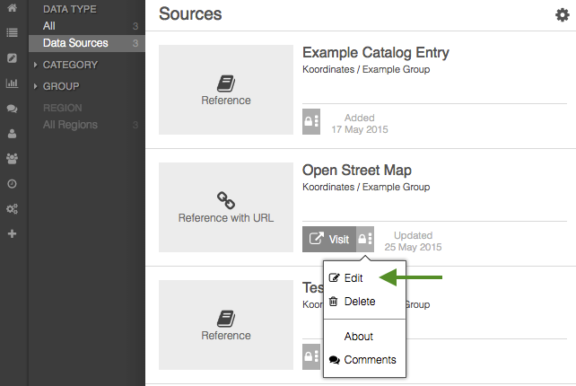Open the groups people sidebar icon
This screenshot has height=386, width=576.
13,159
